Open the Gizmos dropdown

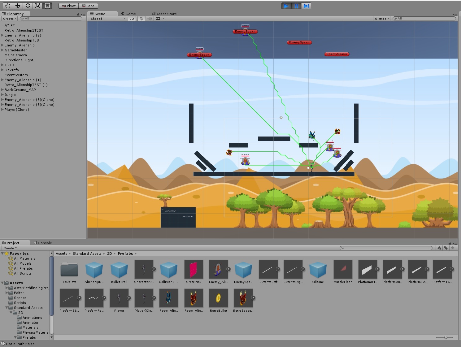click(382, 19)
